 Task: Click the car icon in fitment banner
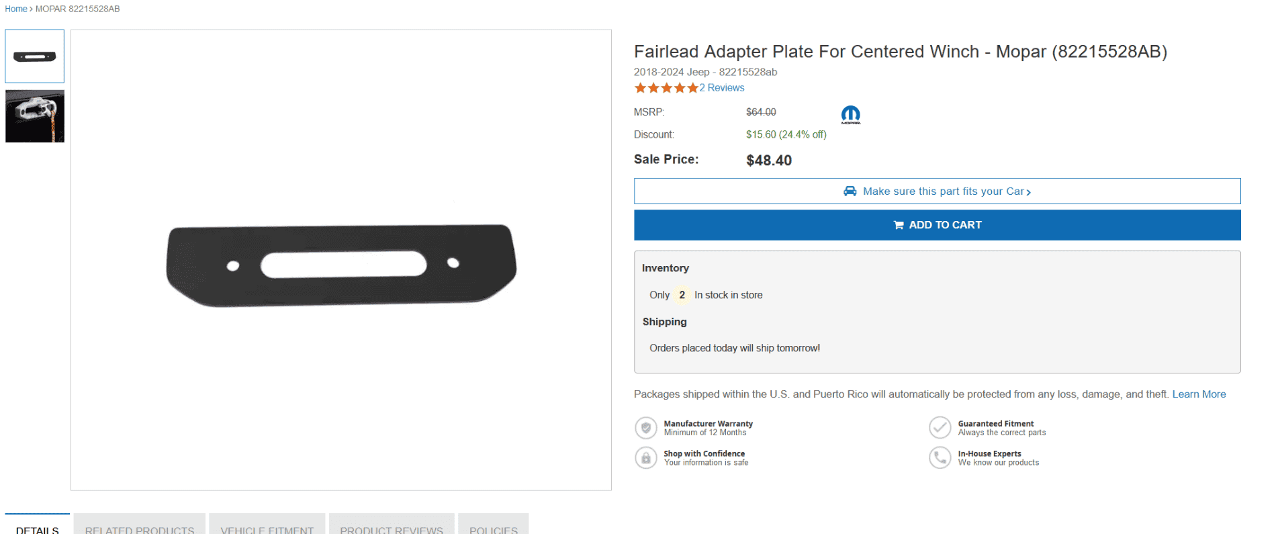[x=850, y=191]
